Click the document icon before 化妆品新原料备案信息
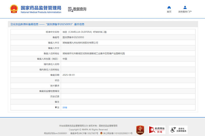205x136 pixels. point(12,24)
